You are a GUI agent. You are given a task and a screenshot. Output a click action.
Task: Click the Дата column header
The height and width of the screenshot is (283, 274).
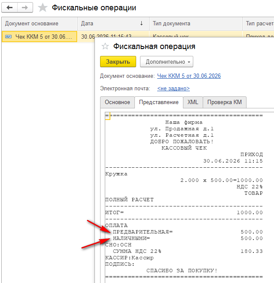[113, 24]
